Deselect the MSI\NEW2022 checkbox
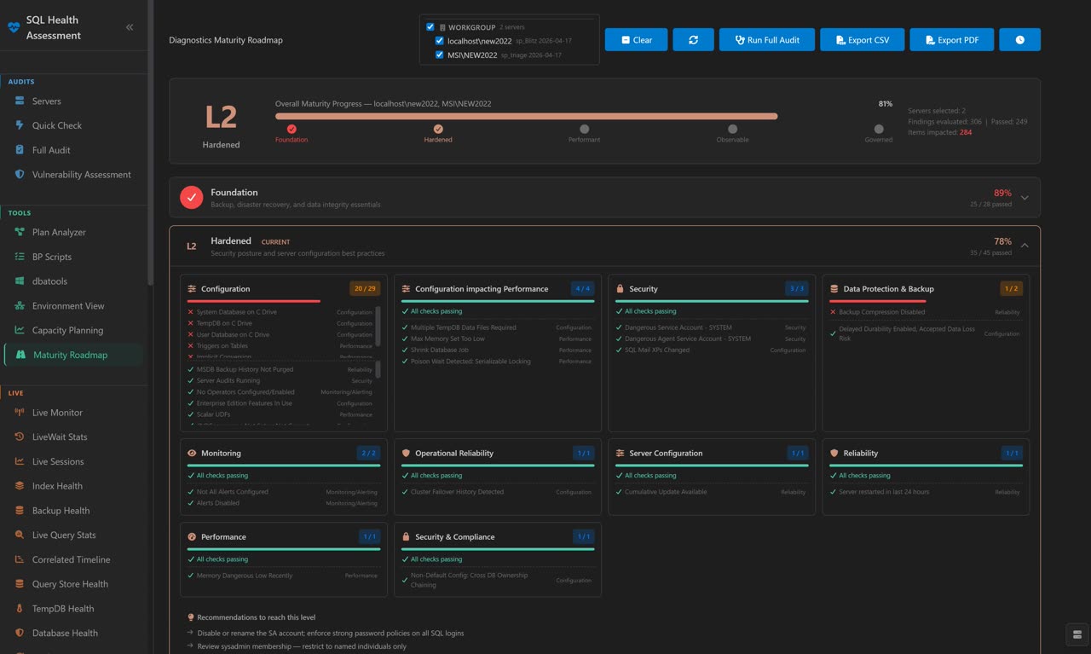This screenshot has width=1091, height=654. (438, 54)
